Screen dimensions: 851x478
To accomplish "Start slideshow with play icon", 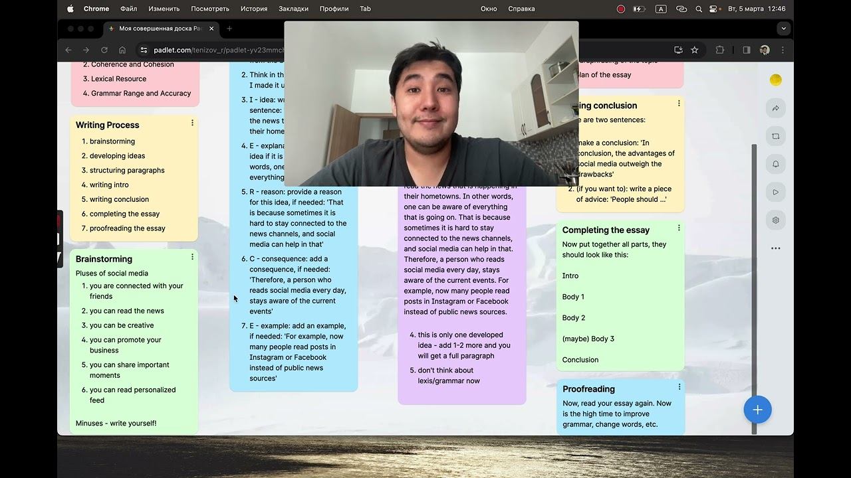I will pyautogui.click(x=775, y=192).
